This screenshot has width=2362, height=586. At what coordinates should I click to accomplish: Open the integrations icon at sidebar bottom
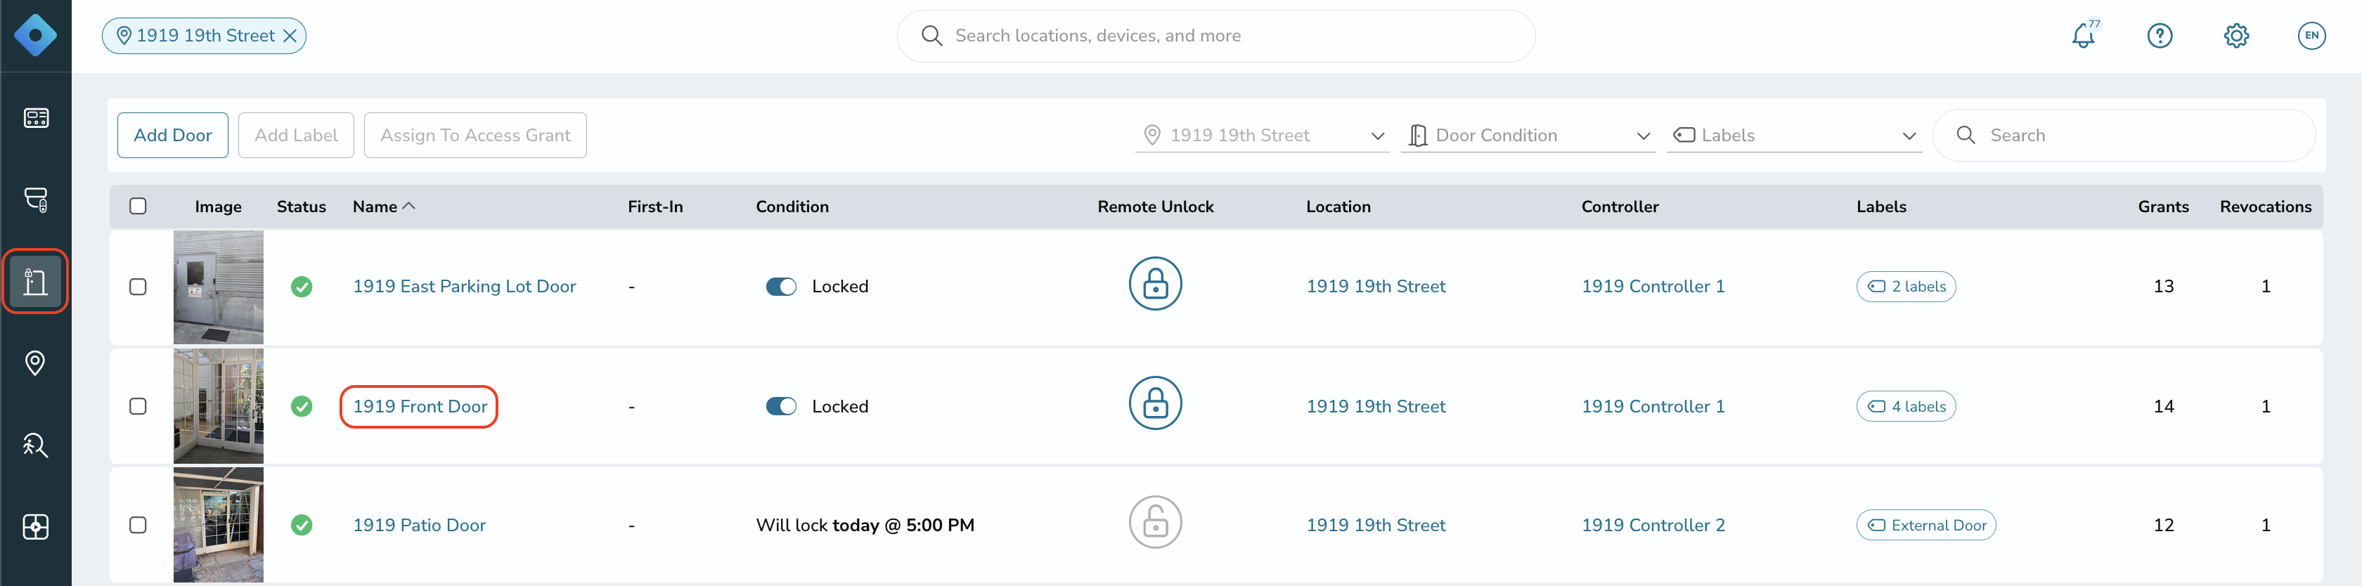[36, 526]
